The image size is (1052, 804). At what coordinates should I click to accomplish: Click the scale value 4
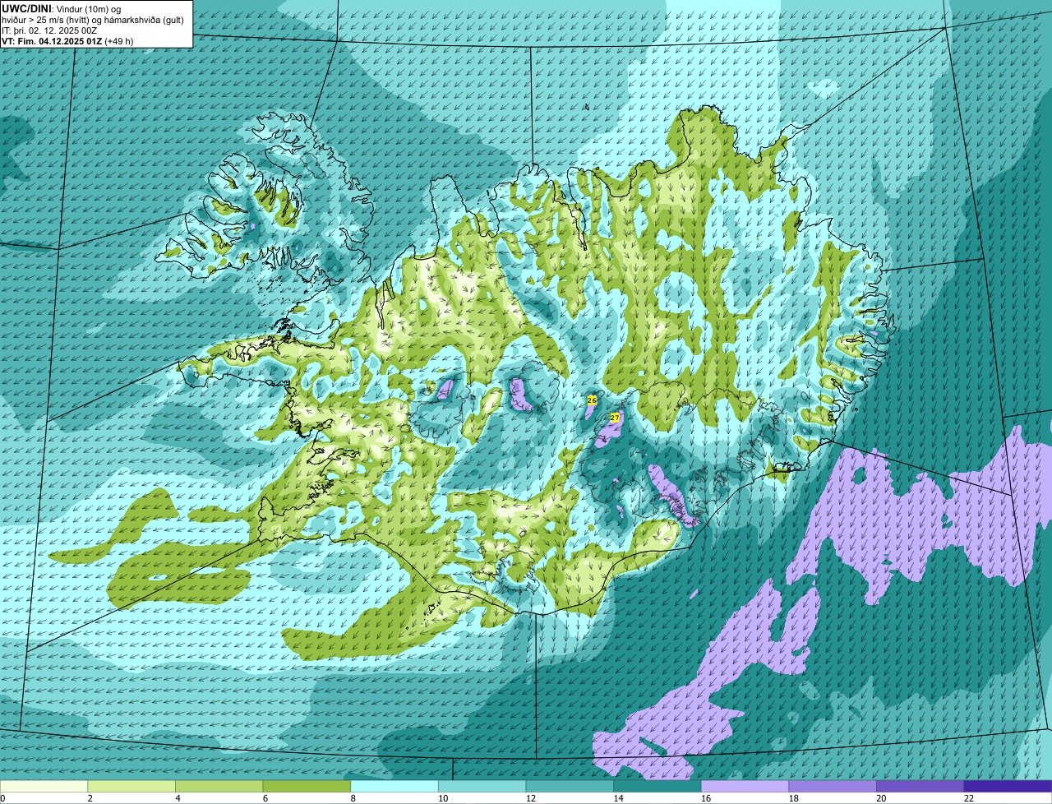click(178, 798)
